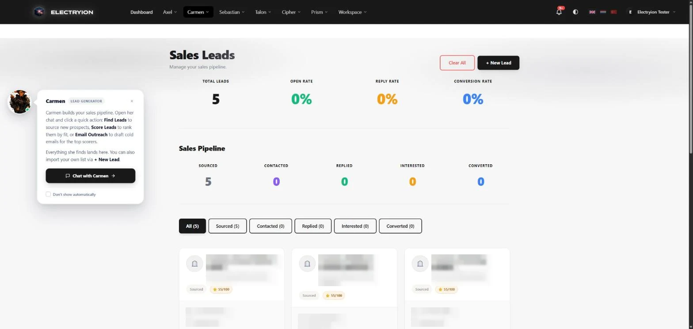Expand the Carmen menu
The width and height of the screenshot is (693, 329).
(198, 12)
